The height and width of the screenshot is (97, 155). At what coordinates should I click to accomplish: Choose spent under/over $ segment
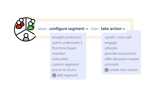coord(67,43)
